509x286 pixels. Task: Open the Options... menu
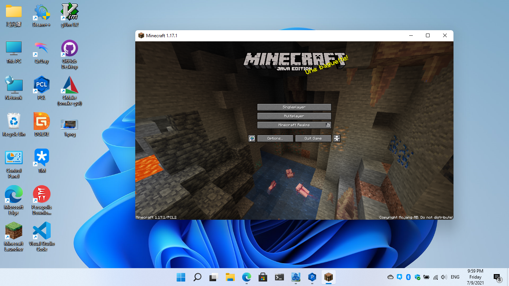[x=275, y=139]
